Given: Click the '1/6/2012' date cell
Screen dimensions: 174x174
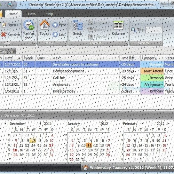Looking at the screenshot, I should point(13,91).
